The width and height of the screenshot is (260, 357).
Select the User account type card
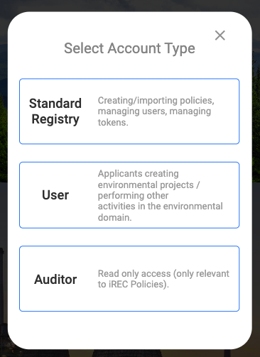(129, 195)
